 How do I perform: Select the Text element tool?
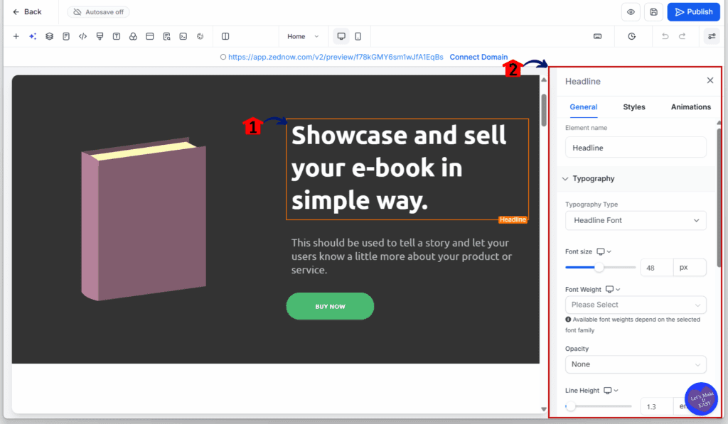pos(117,36)
